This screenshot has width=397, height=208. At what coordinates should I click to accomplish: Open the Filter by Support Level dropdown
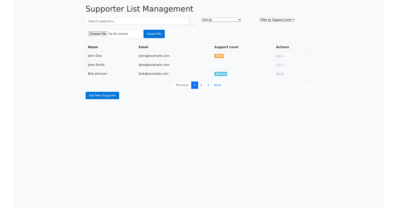click(x=277, y=19)
